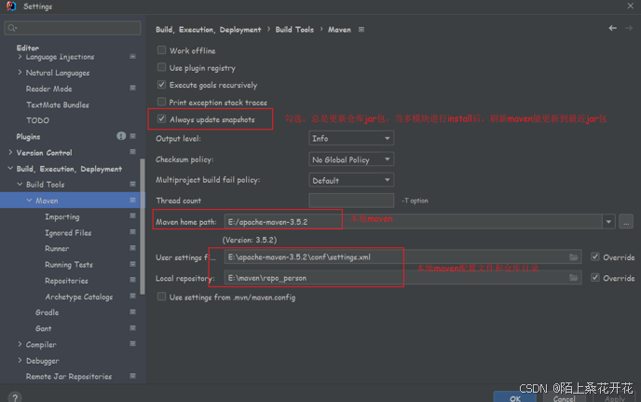Select the TODO settings page

(37, 120)
